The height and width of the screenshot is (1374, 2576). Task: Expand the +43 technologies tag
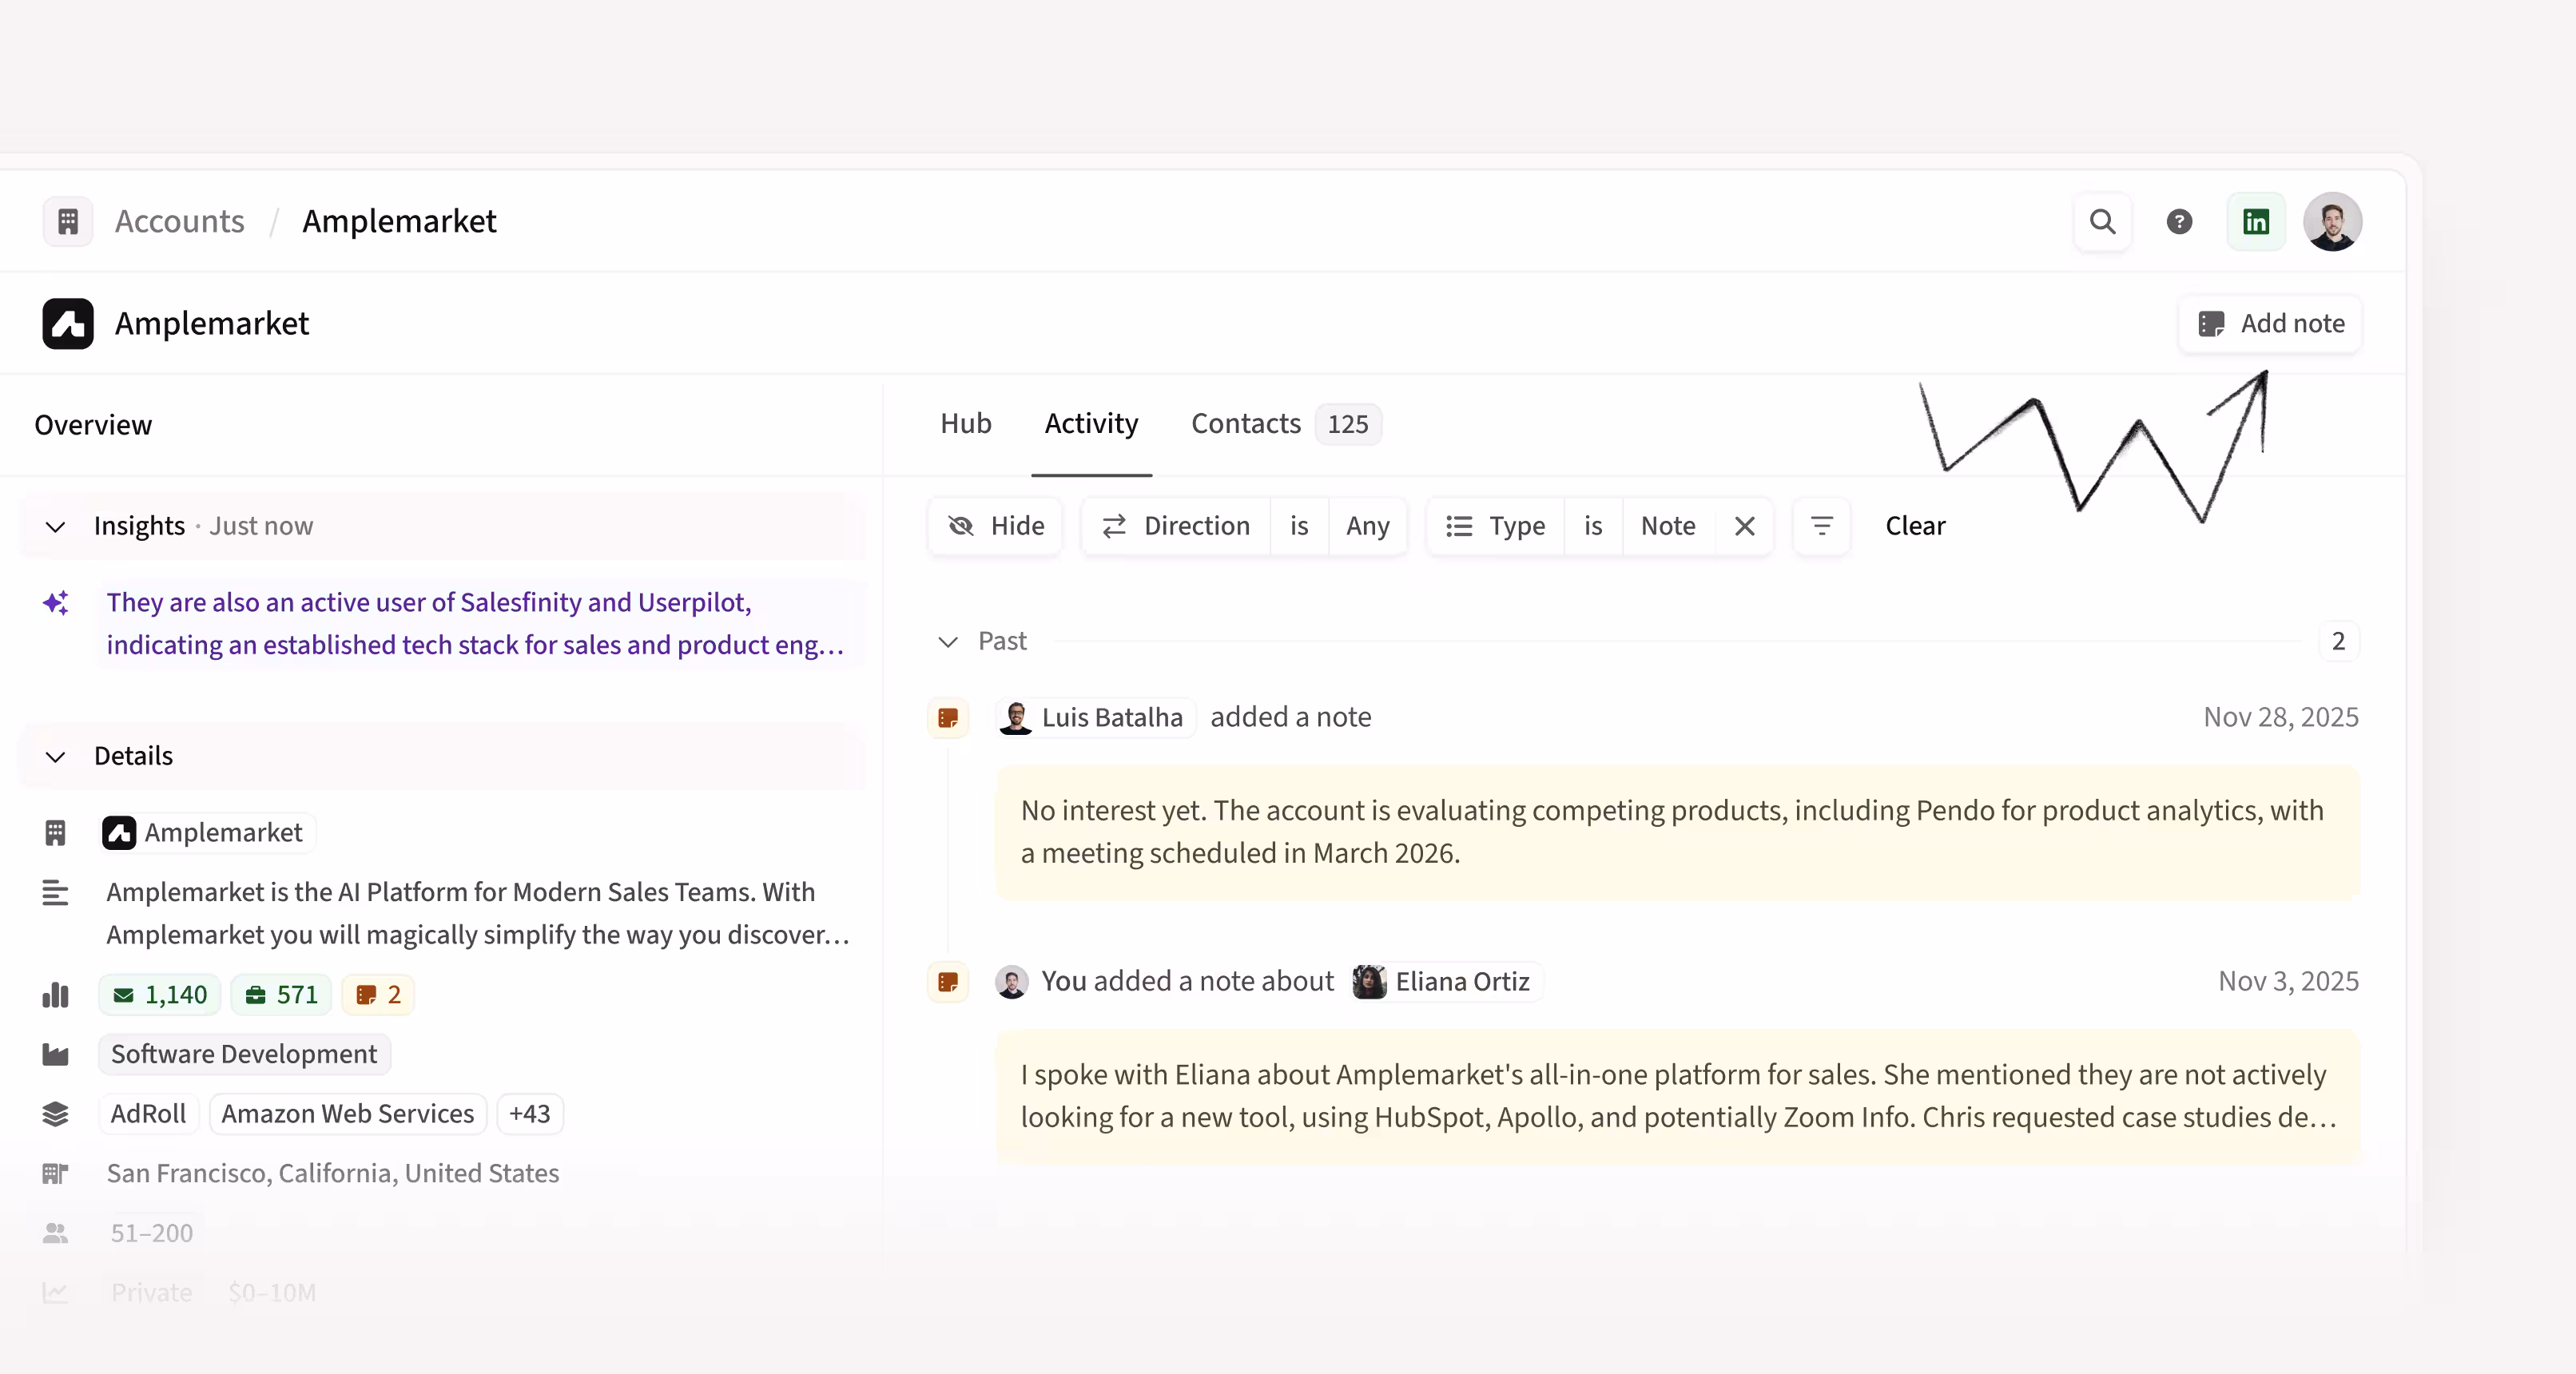coord(529,1113)
